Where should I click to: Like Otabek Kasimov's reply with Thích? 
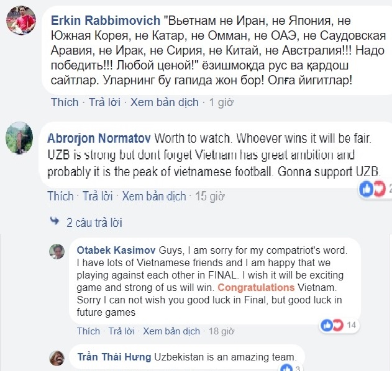click(88, 331)
